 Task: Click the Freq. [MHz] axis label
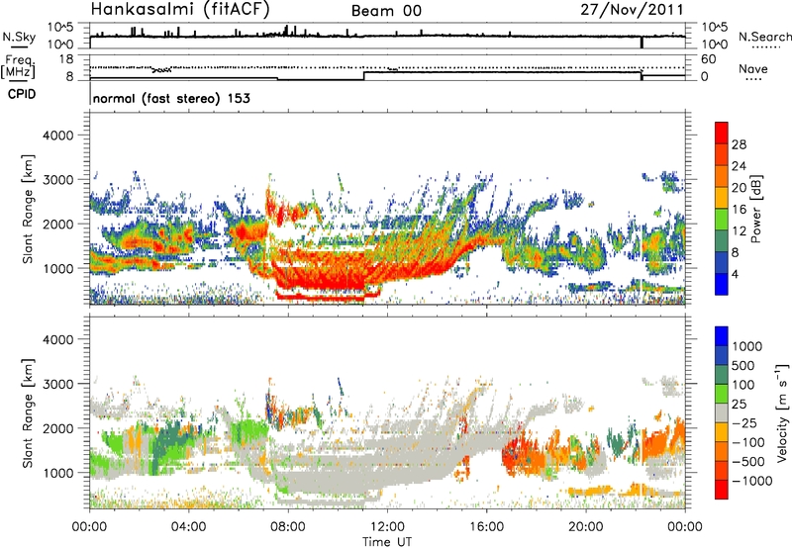click(x=19, y=67)
